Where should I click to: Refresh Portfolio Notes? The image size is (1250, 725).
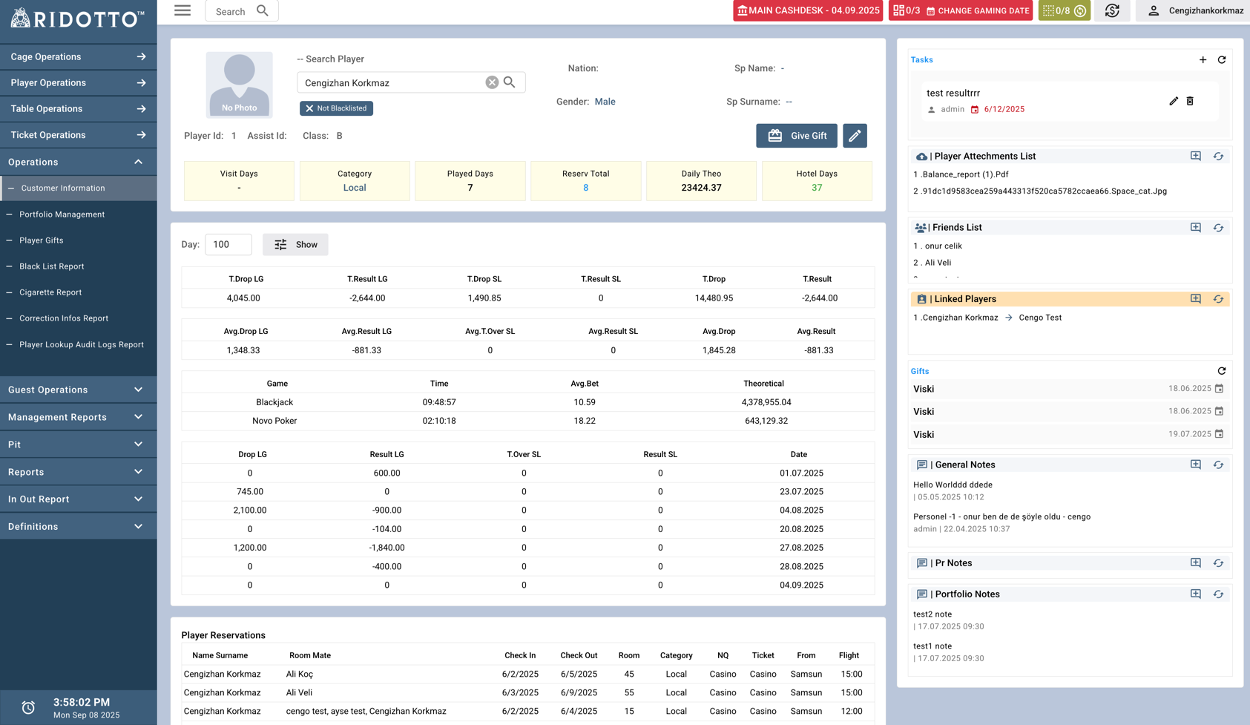1218,594
